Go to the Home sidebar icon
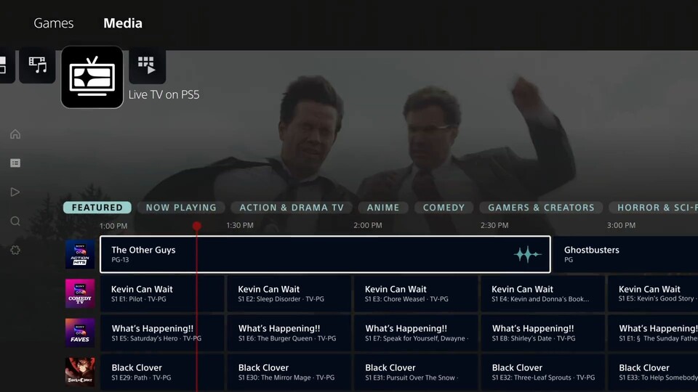Screen dimensions: 698x392 pos(15,134)
